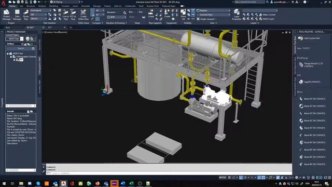This screenshot has width=332, height=187.
Task: Open the Unassigned line number dropdown
Action: click(40, 10)
